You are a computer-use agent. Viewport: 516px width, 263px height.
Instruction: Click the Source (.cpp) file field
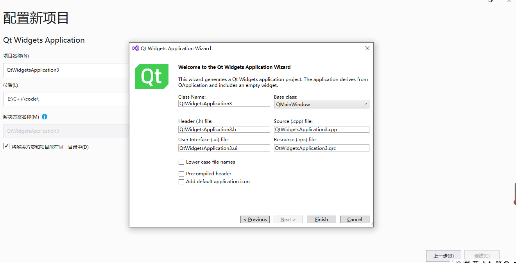[321, 130]
